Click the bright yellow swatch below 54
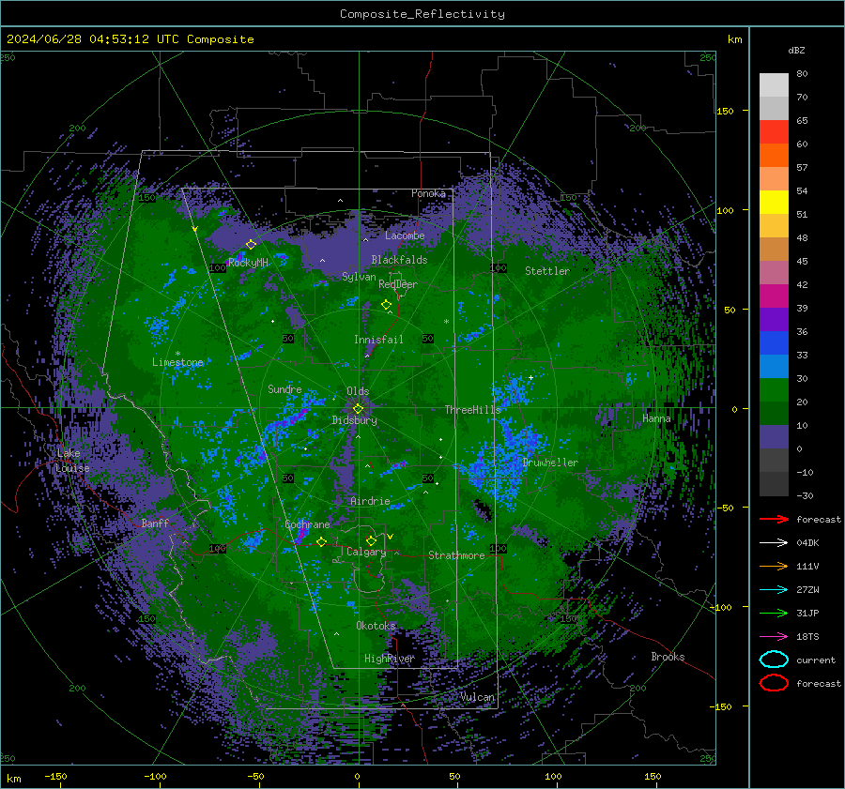This screenshot has height=789, width=845. pos(774,203)
